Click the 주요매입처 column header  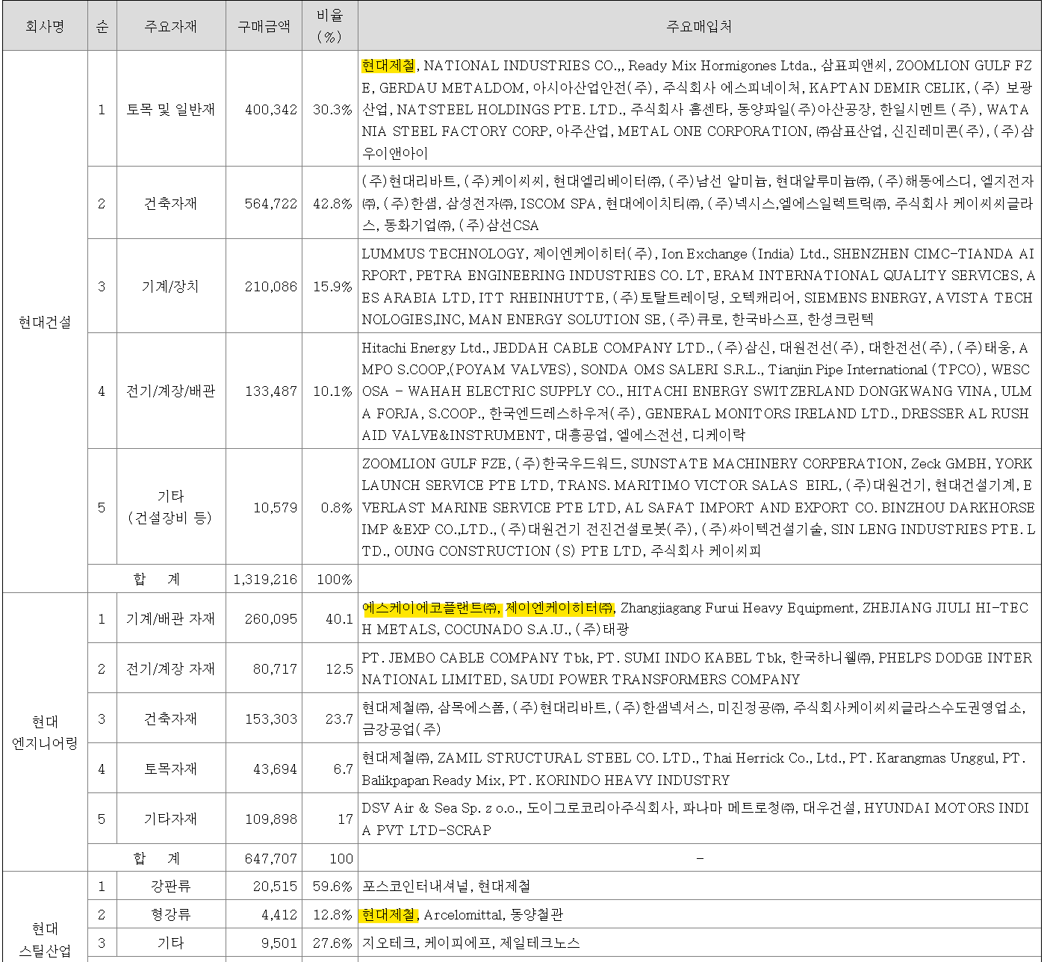pyautogui.click(x=699, y=26)
